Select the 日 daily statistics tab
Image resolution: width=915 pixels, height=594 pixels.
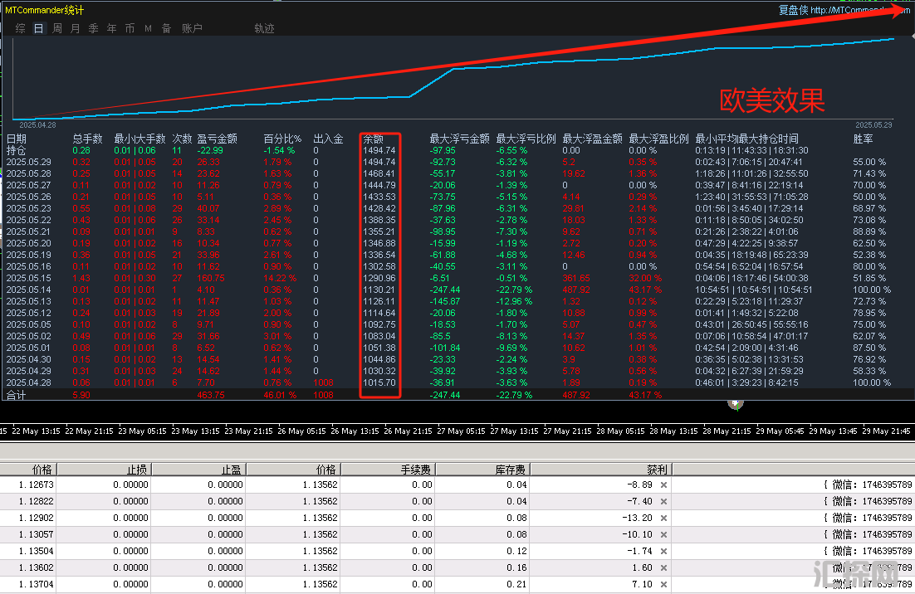38,28
